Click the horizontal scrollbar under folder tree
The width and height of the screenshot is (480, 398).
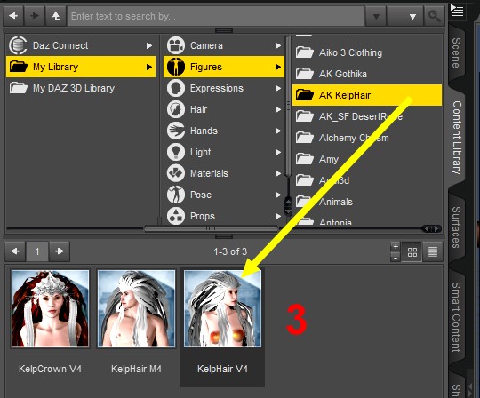211,228
